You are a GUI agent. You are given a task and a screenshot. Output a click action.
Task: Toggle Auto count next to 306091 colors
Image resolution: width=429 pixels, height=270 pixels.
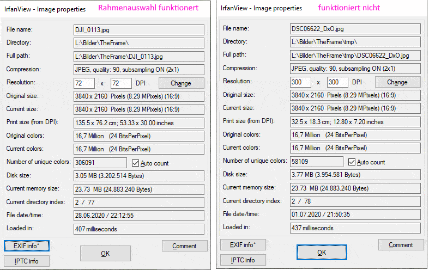coord(136,163)
